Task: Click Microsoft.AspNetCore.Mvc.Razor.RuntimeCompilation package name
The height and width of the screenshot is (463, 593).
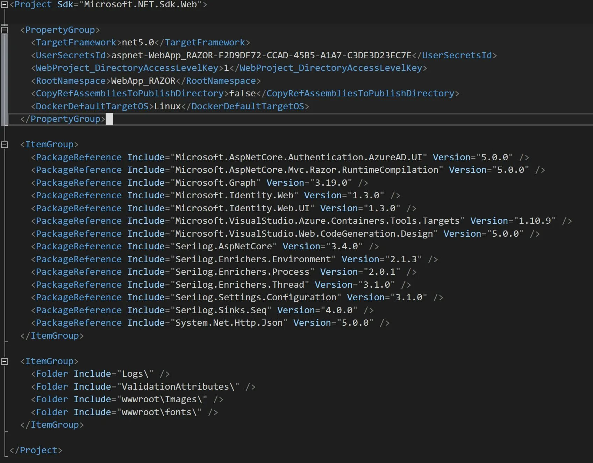Action: point(307,170)
